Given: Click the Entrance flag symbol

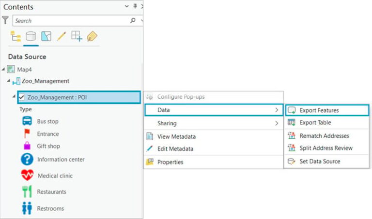Looking at the screenshot, I should tap(27, 133).
